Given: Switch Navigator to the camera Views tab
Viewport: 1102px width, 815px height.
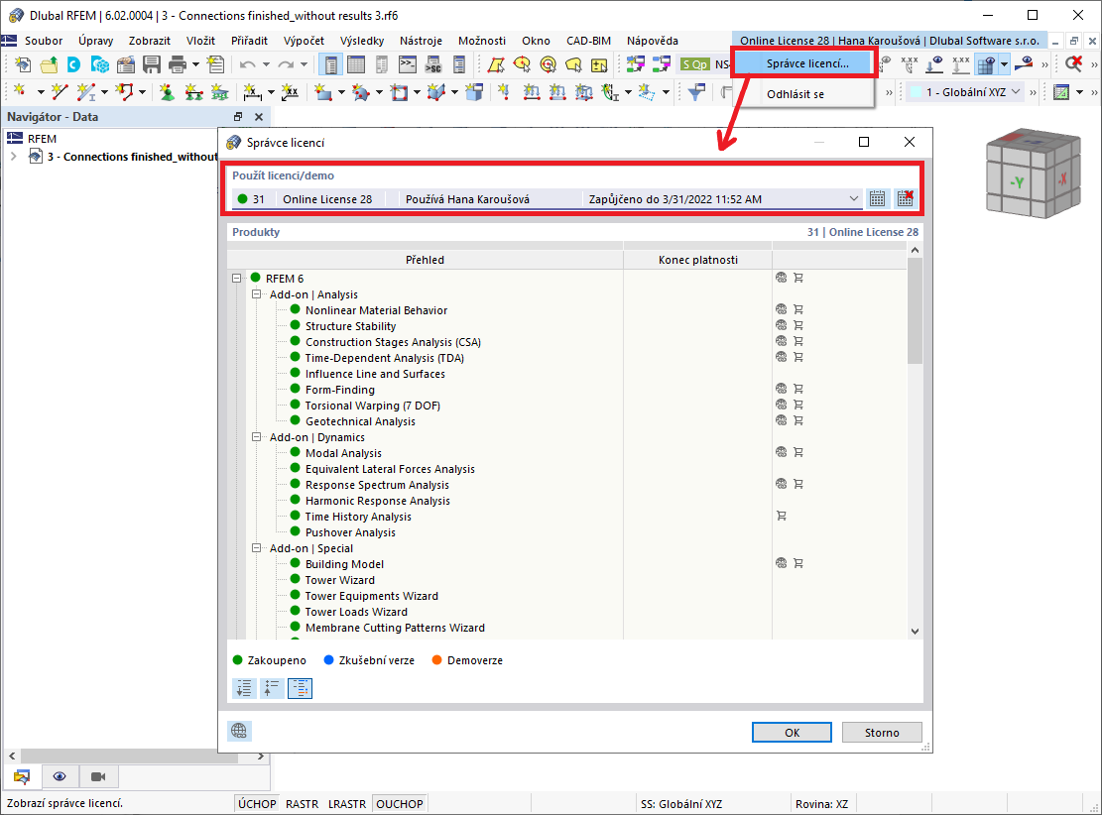Looking at the screenshot, I should 97,776.
